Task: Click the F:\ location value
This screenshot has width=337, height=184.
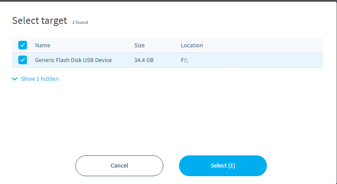Action: point(184,60)
